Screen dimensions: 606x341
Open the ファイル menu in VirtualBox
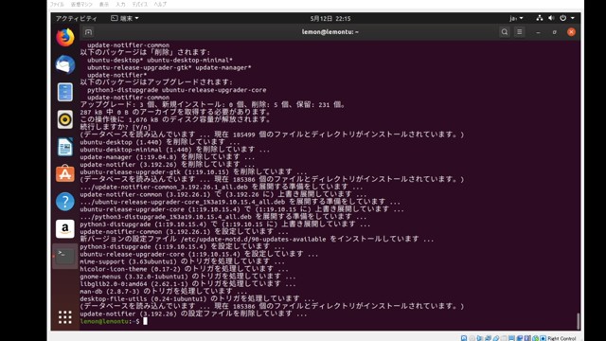click(57, 4)
